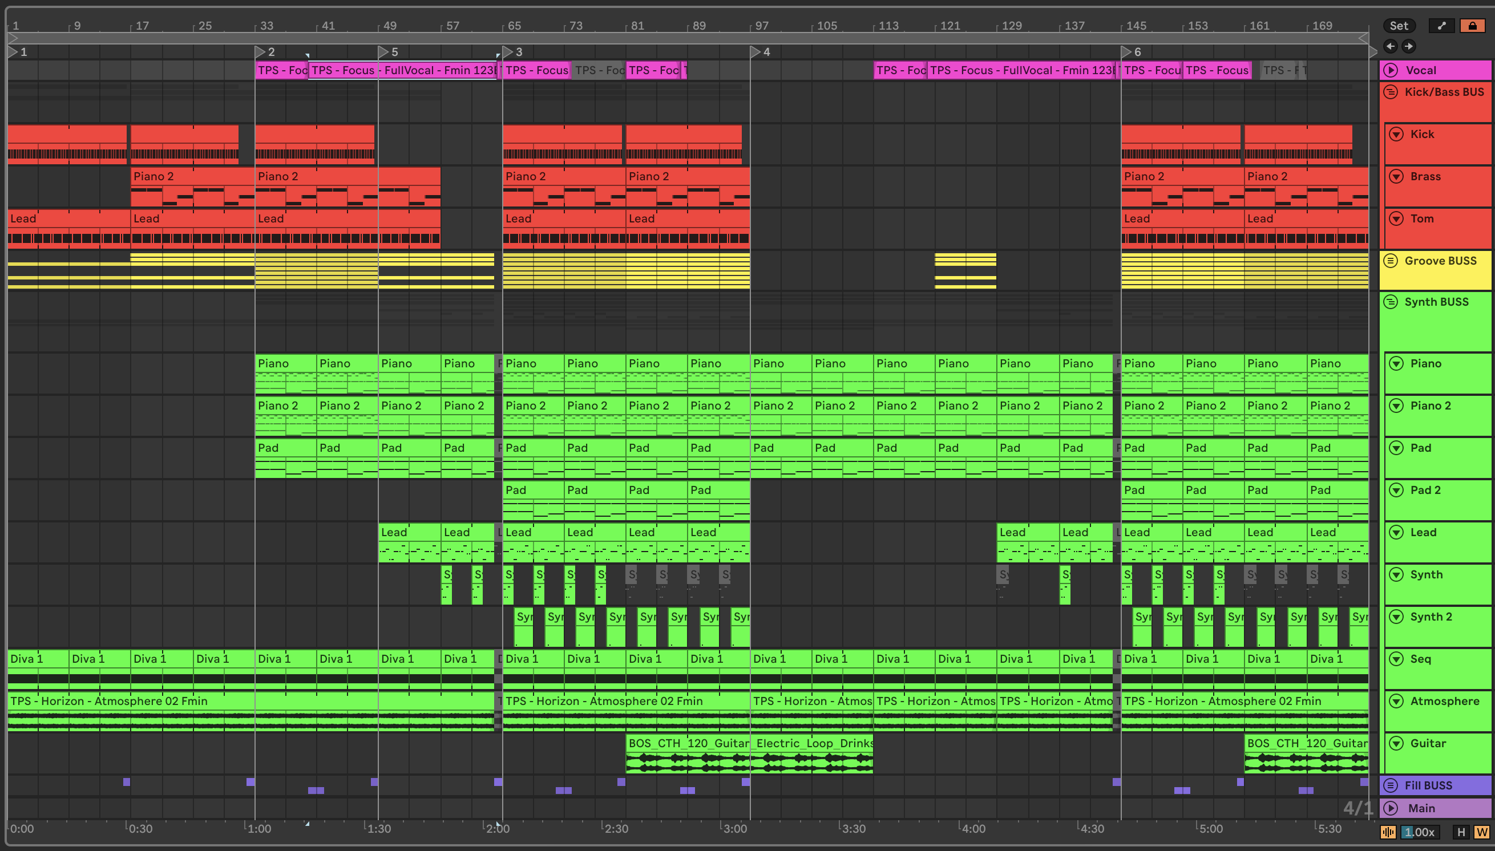Image resolution: width=1495 pixels, height=851 pixels.
Task: Fold the Brass track arrow icon
Action: click(1396, 176)
